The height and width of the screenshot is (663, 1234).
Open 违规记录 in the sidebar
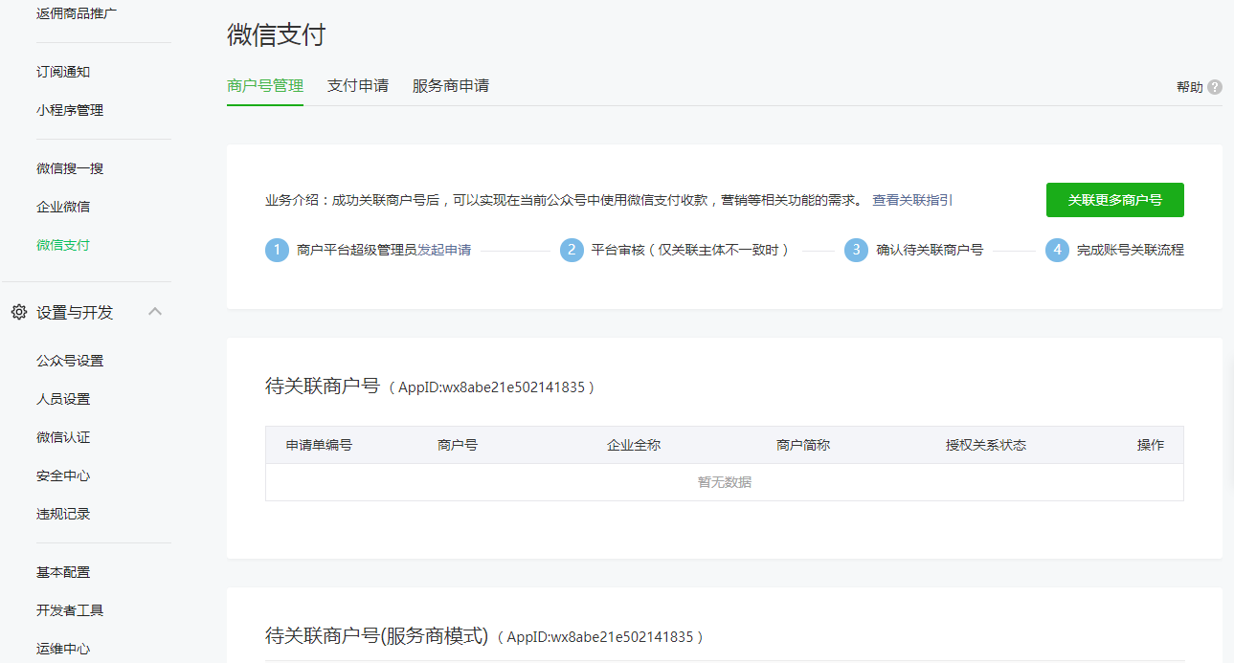click(x=63, y=514)
